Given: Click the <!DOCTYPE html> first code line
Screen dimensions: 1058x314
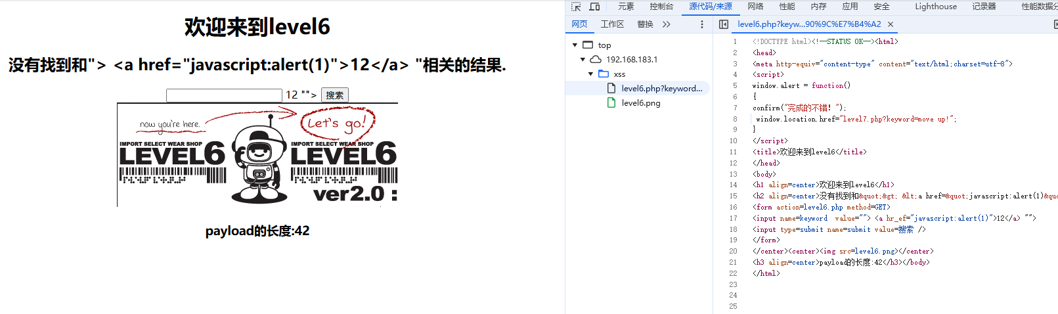Looking at the screenshot, I should pyautogui.click(x=825, y=41).
